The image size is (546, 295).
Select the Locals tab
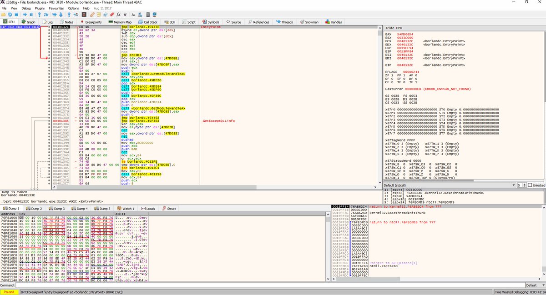point(148,209)
